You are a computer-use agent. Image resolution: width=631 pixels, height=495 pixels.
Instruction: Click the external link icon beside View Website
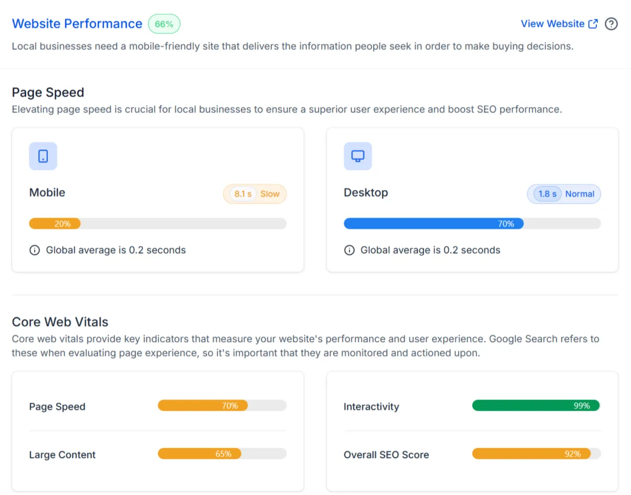pos(593,24)
